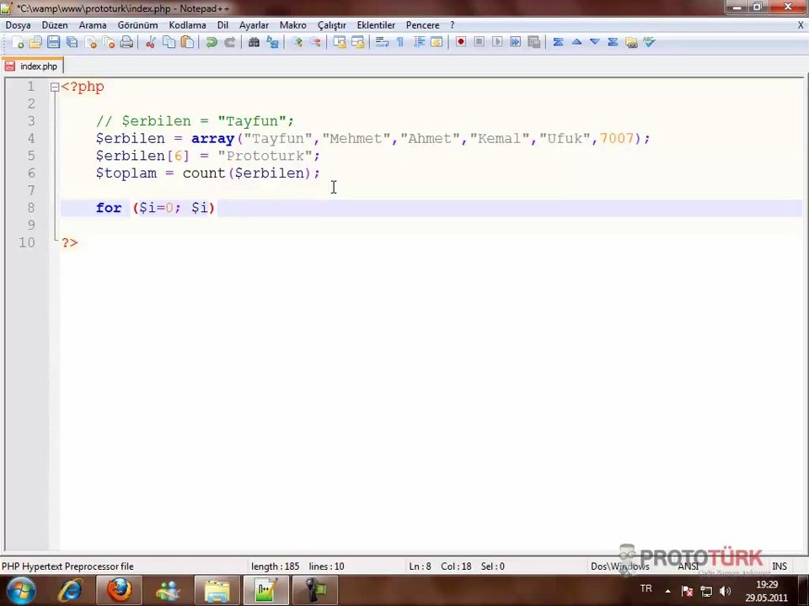Click the INS status bar indicator
The image size is (809, 606).
tap(780, 566)
